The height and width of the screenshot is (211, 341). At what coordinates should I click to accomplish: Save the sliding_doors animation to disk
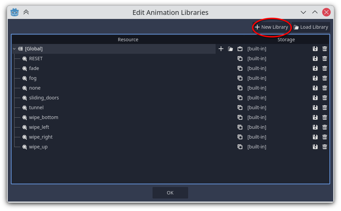coord(315,97)
